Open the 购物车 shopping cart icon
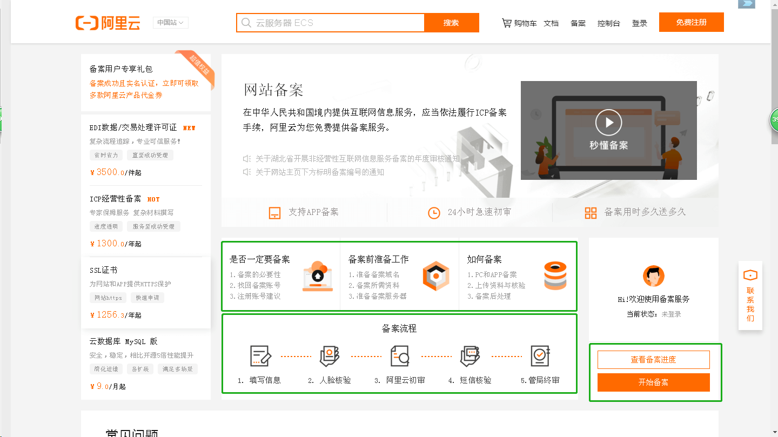This screenshot has width=778, height=437. (x=506, y=23)
